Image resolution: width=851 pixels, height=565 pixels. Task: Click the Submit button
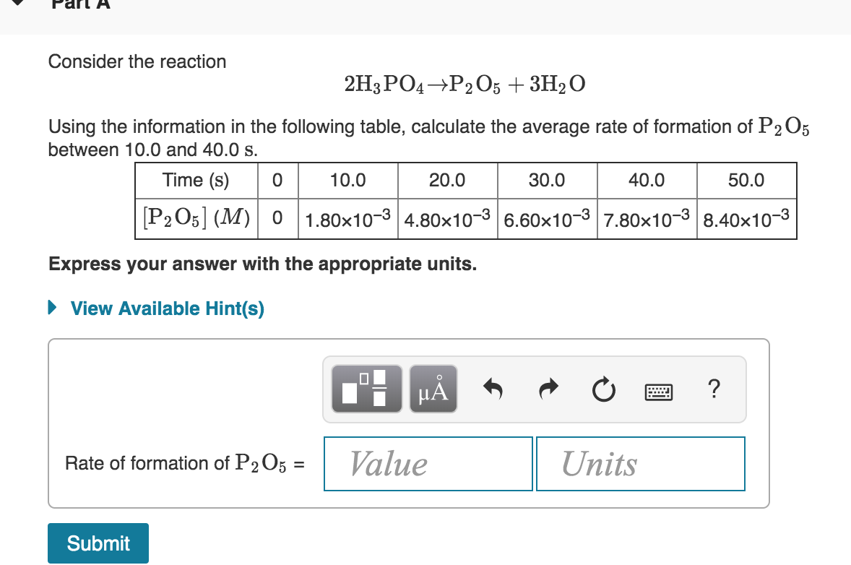tap(98, 543)
